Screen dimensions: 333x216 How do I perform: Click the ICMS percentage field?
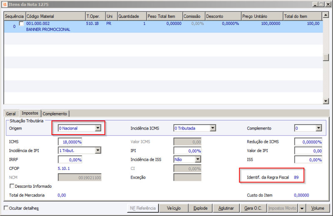pyautogui.click(x=70, y=142)
